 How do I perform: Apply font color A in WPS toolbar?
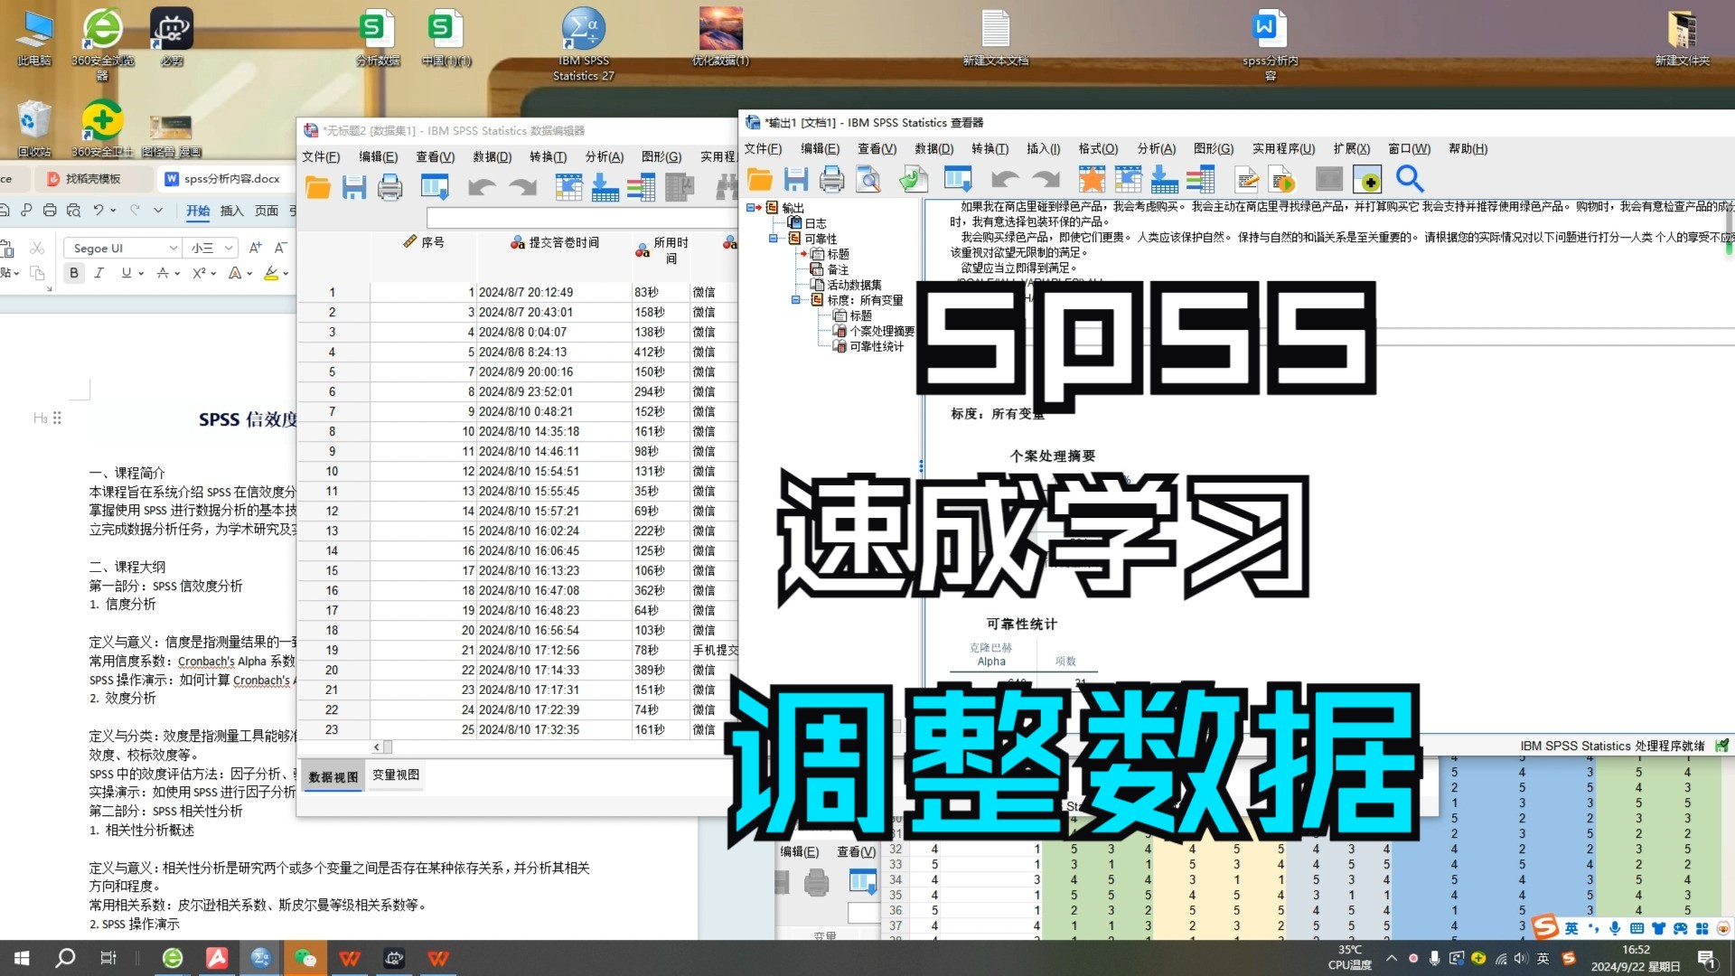click(235, 273)
